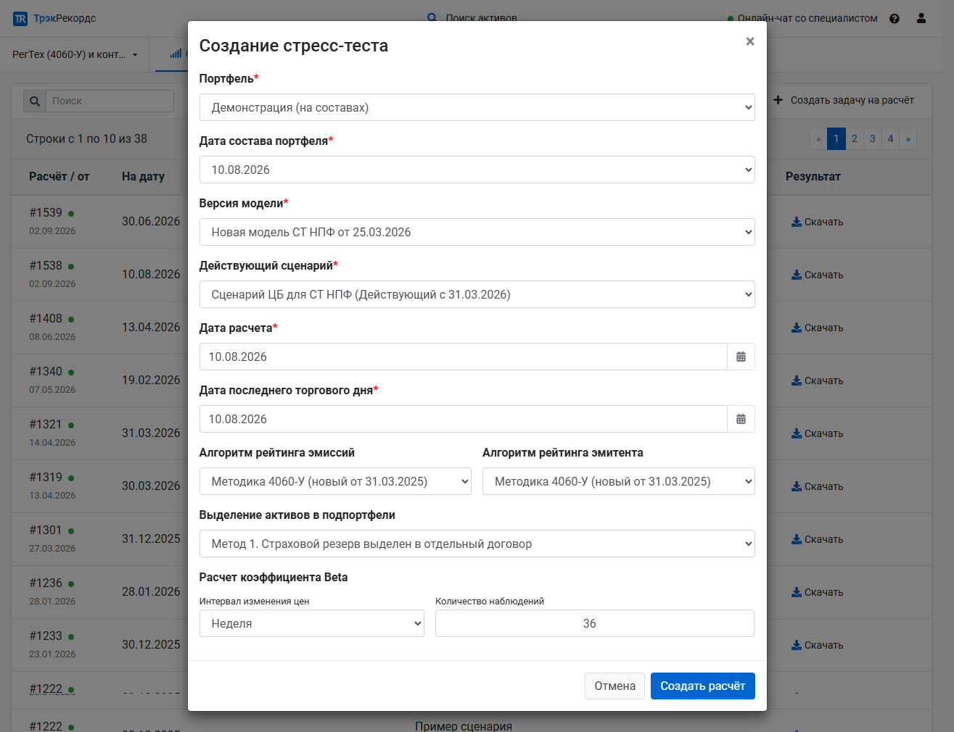954x732 pixels.
Task: Go to next page in pagination
Action: tap(908, 138)
